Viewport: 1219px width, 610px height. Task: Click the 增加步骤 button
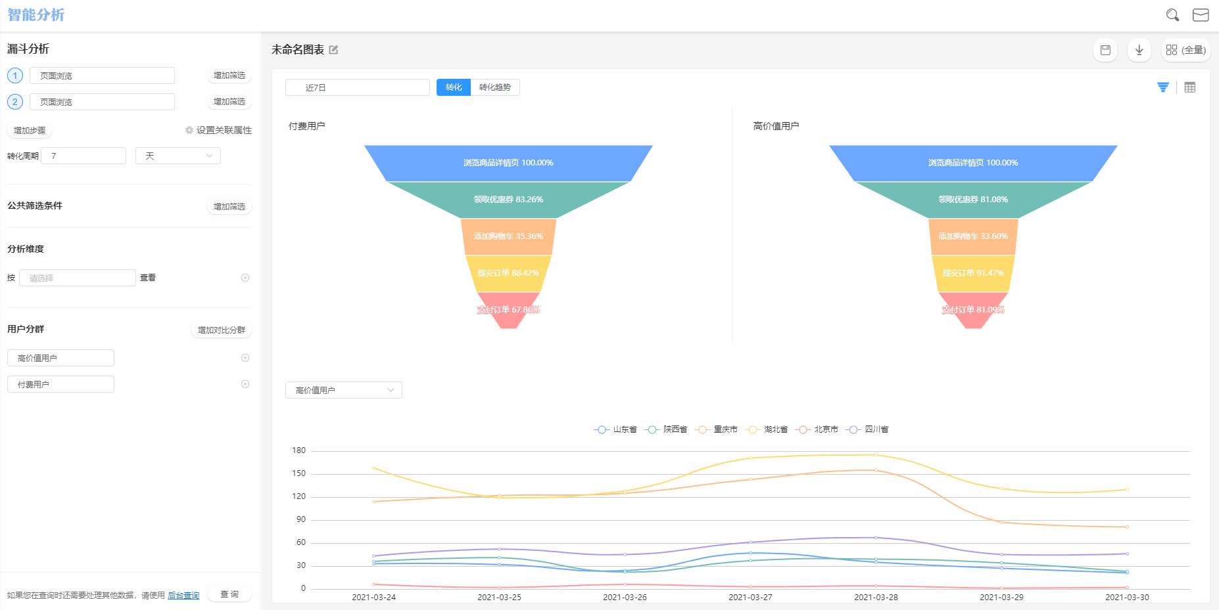click(x=30, y=130)
